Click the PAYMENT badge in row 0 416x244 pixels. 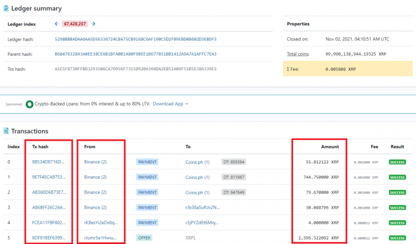147,162
